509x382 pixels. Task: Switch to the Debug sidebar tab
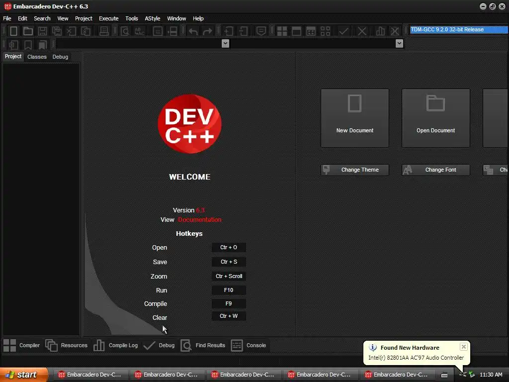(60, 57)
